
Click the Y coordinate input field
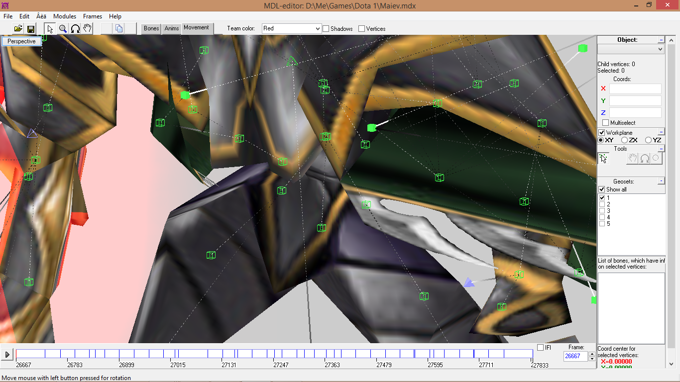(x=635, y=100)
